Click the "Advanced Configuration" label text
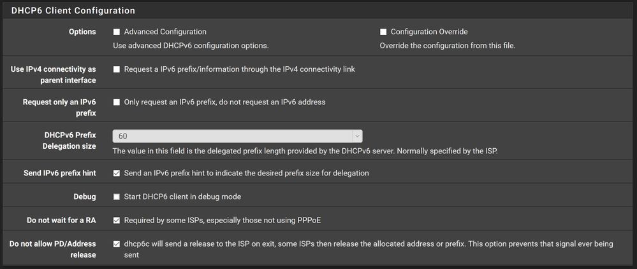The image size is (637, 269). (x=165, y=32)
